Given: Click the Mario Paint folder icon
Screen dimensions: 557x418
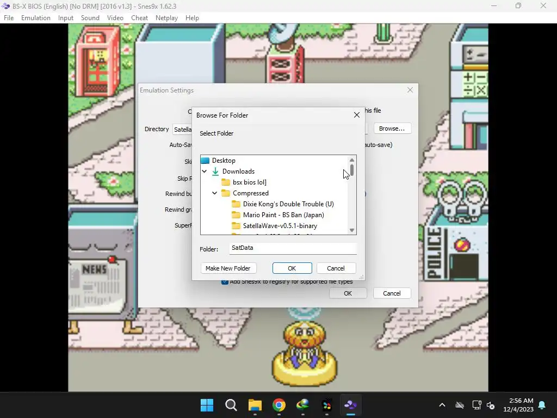Looking at the screenshot, I should click(236, 214).
